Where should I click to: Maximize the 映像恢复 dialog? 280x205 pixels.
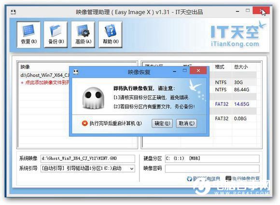[184, 71]
